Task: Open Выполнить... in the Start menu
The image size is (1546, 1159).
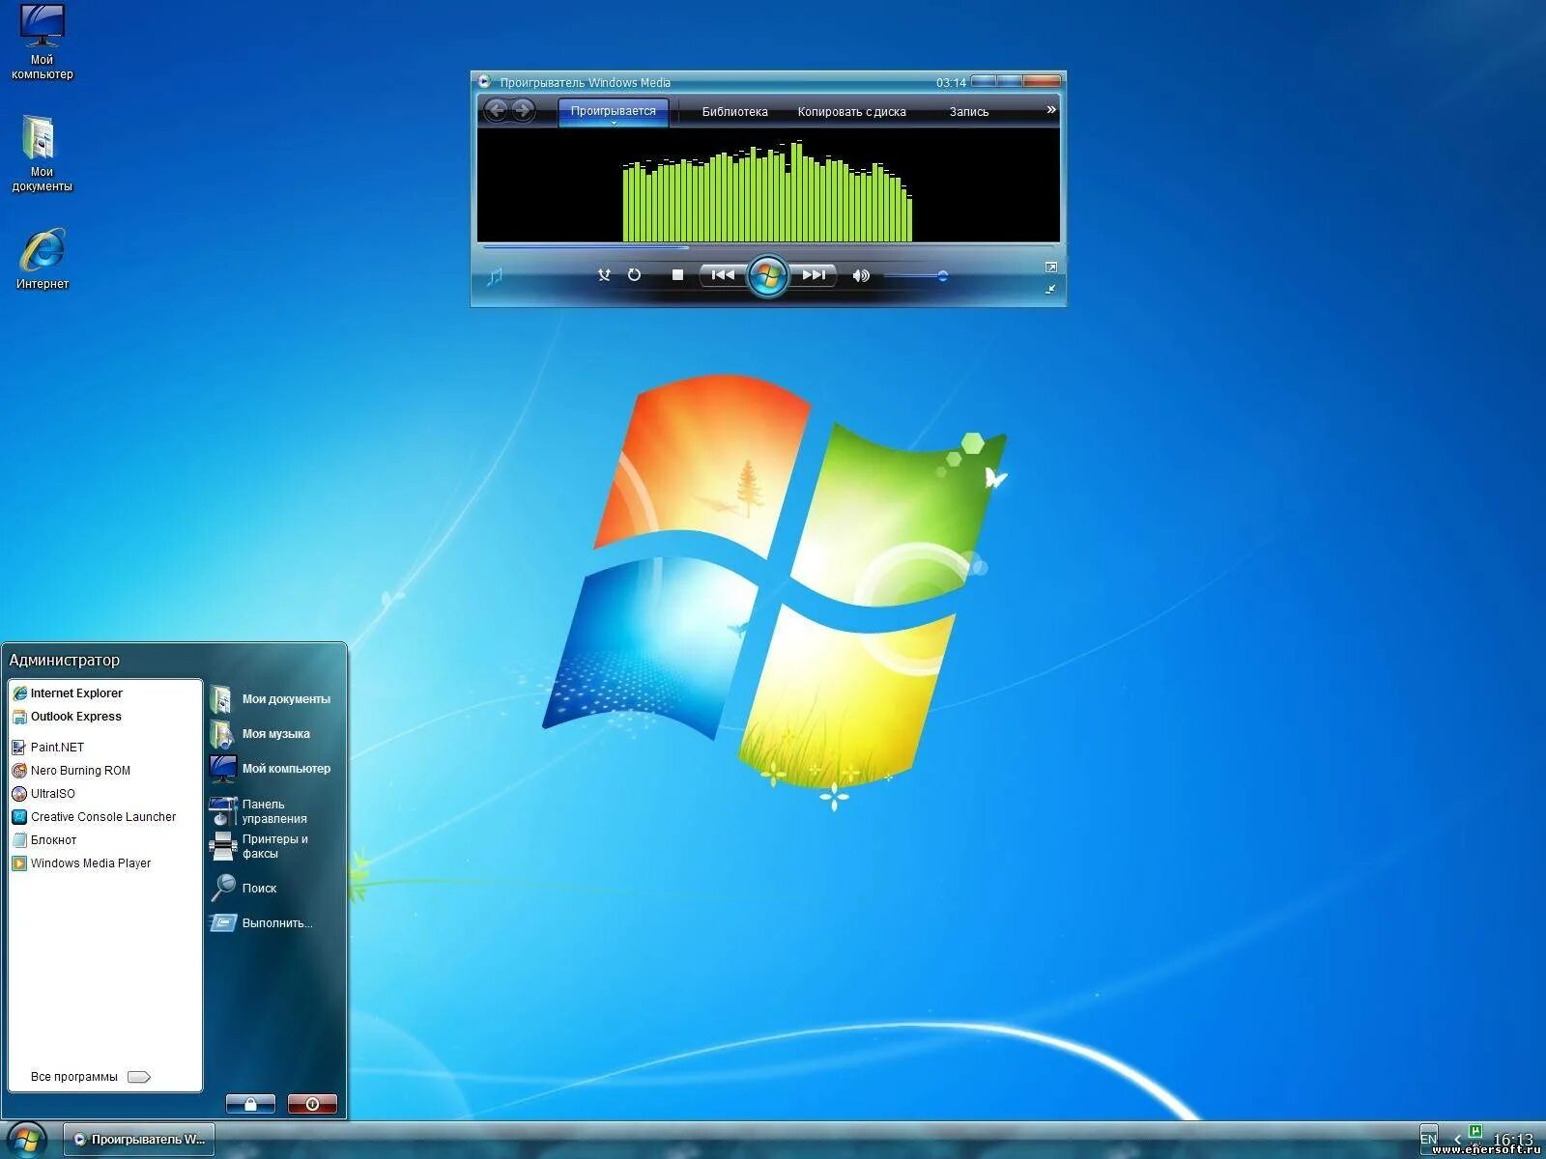Action: pyautogui.click(x=262, y=923)
